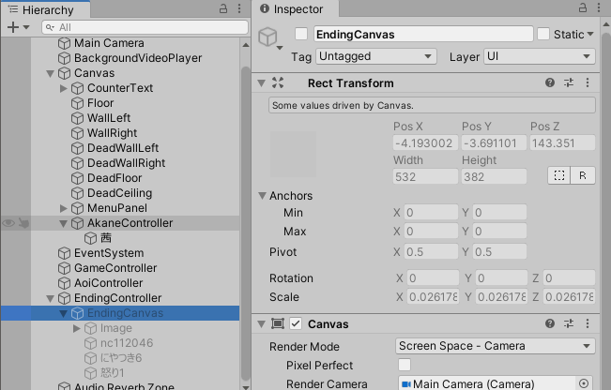Open Rect Transform help reference
Viewport: 611px width, 390px height.
pyautogui.click(x=550, y=82)
